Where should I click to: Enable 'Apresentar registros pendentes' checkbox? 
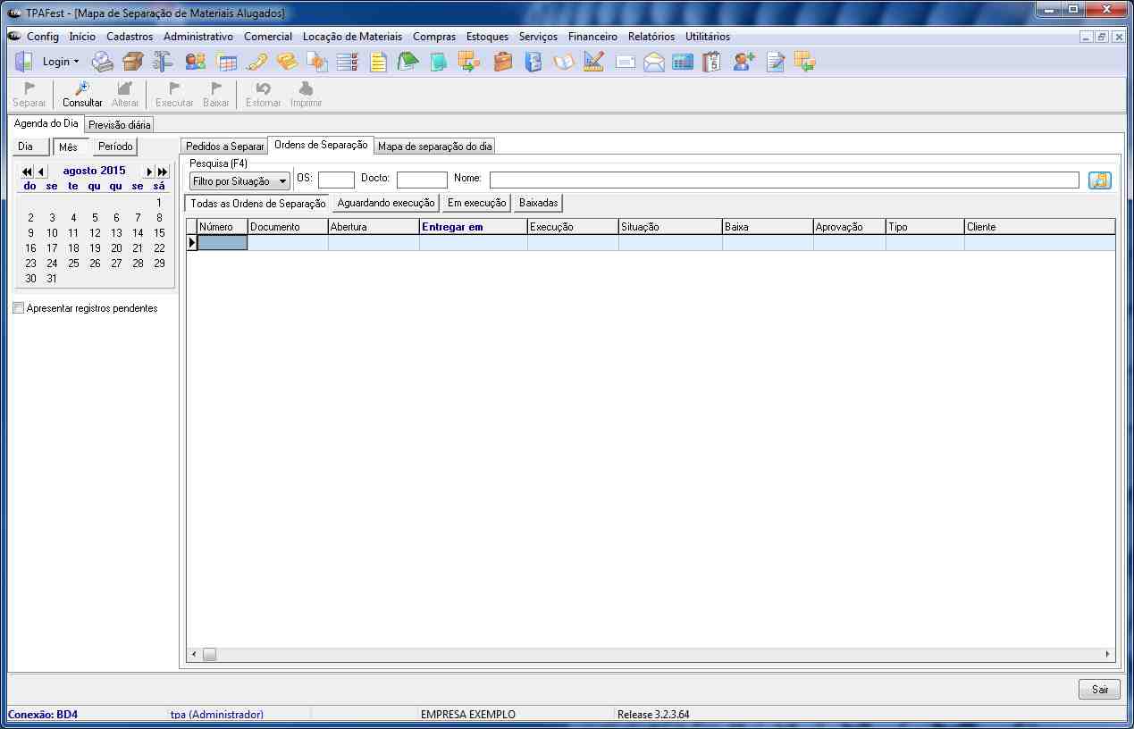pos(20,308)
